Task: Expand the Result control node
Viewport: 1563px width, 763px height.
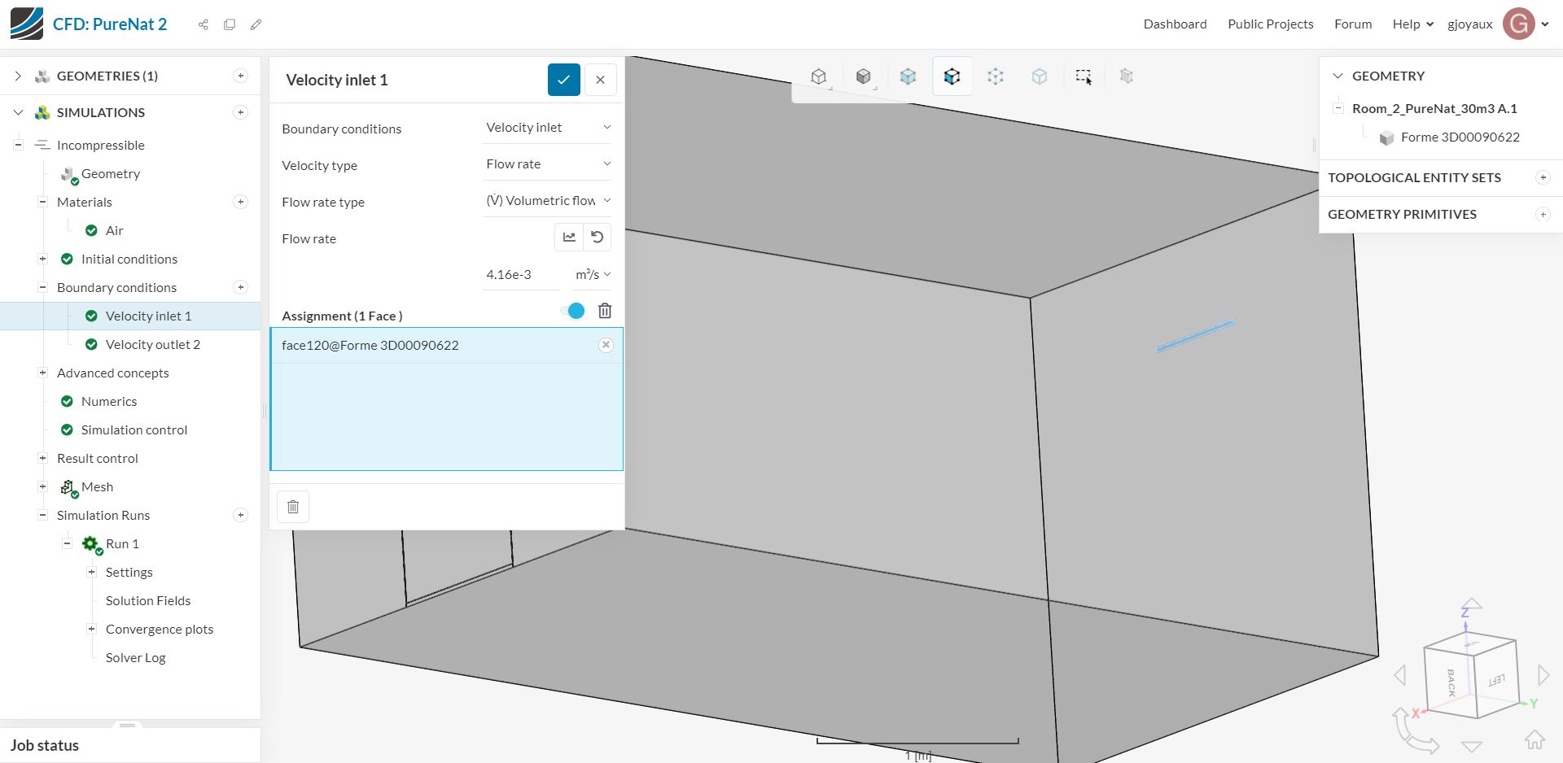Action: [x=42, y=458]
